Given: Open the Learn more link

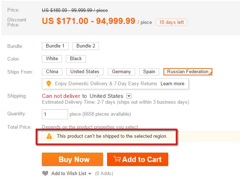Looking at the screenshot, I should (172, 83).
